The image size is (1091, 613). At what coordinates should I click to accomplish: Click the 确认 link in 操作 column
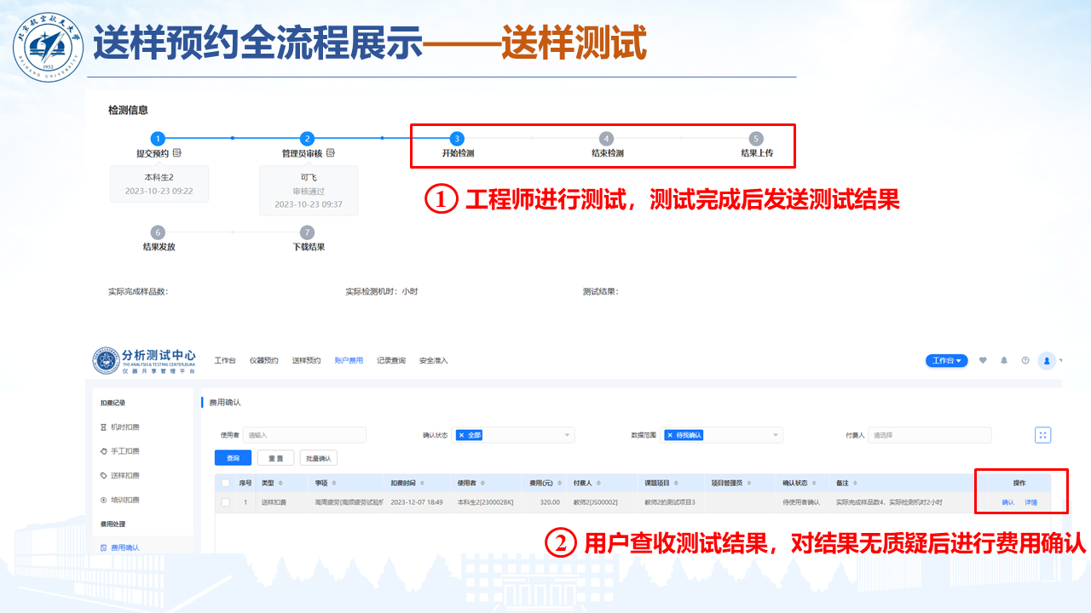[x=1007, y=502]
